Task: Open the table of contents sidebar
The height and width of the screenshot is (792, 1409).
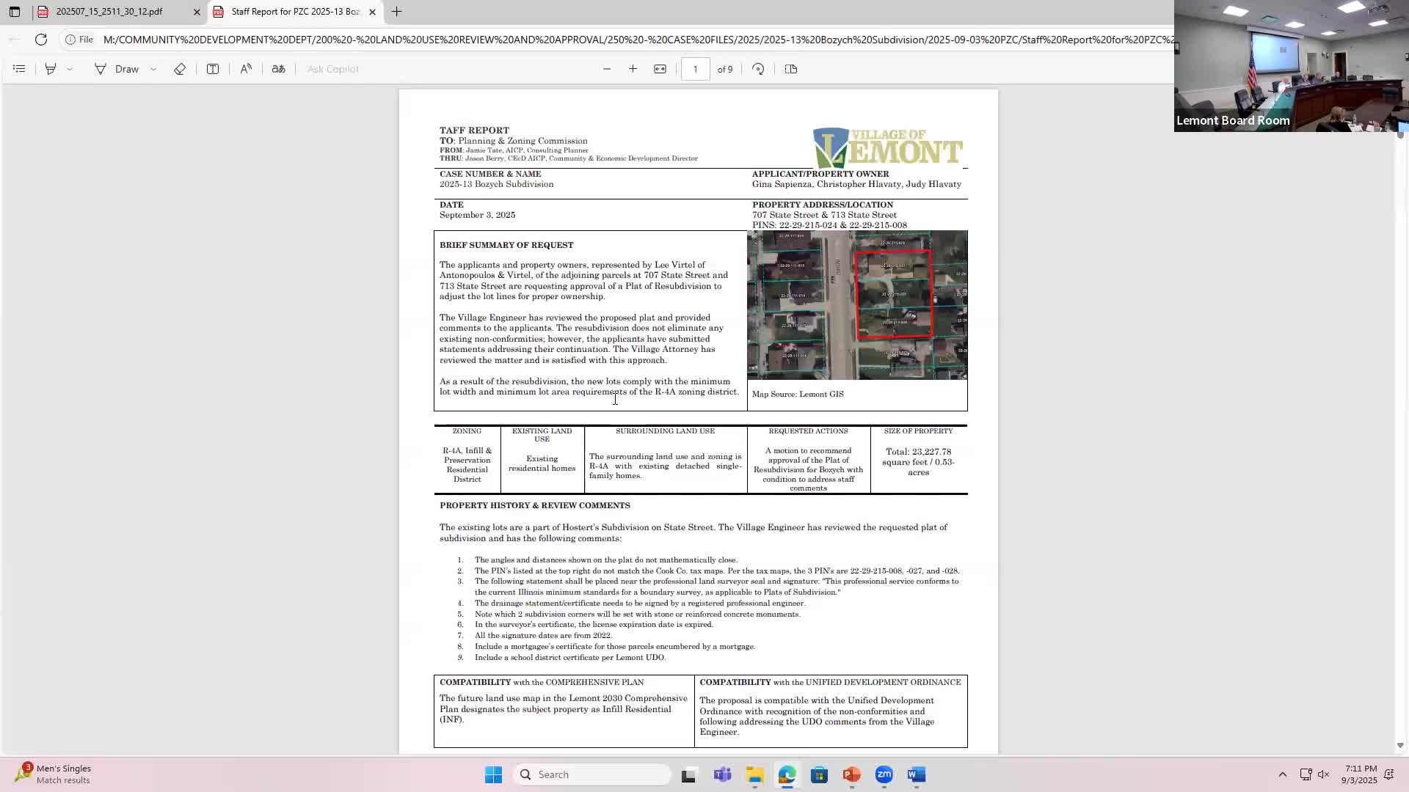Action: pos(19,69)
